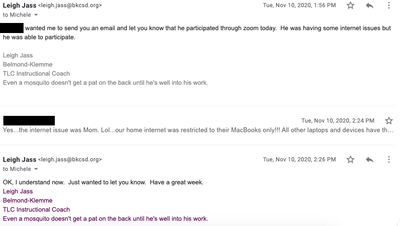Click the "Belmond-Klemme" text in gray signature
400x226 pixels.
(27, 65)
